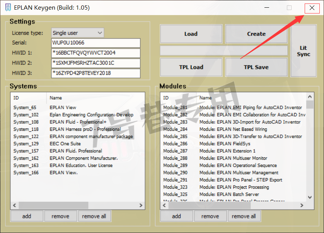
Task: Select the System_157 row
Action: coord(78,151)
